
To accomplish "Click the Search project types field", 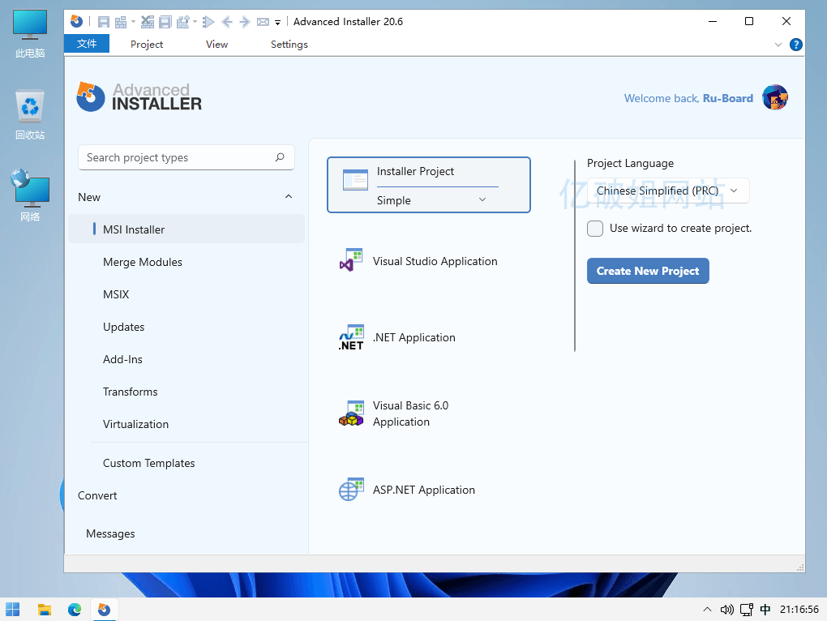I will pos(178,157).
